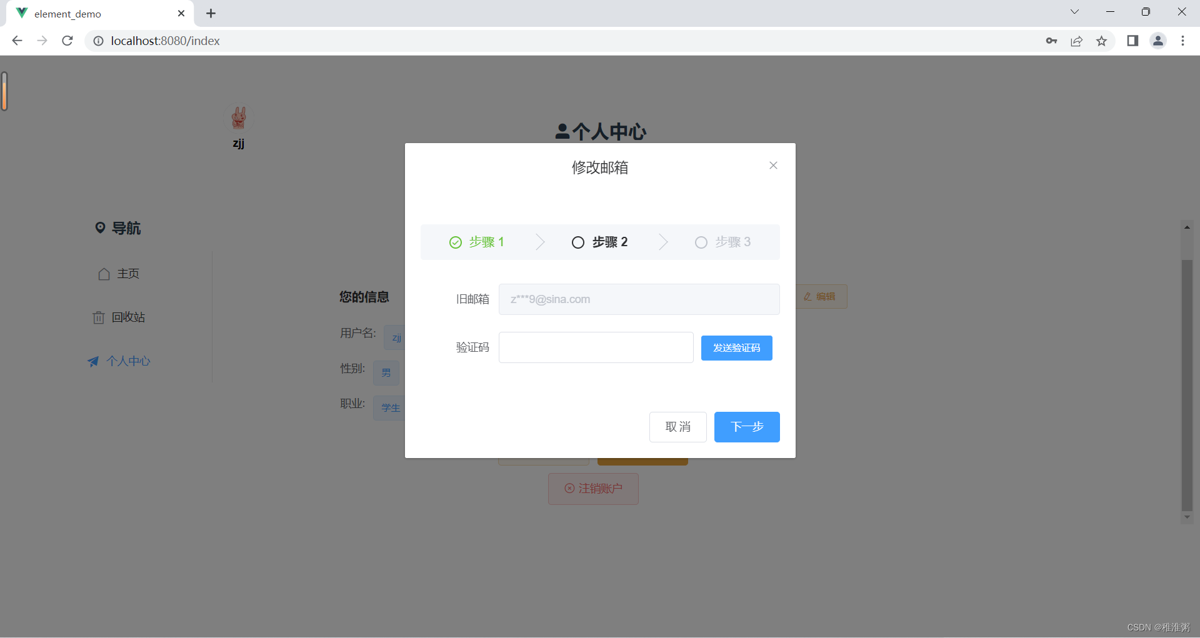Click the green checkmark on 步骤 1
This screenshot has height=638, width=1200.
455,242
